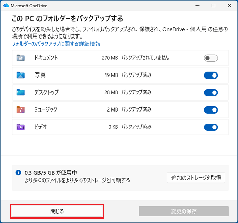This screenshot has width=238, height=223.
Task: Click the 19 MB size value
Action: click(111, 75)
